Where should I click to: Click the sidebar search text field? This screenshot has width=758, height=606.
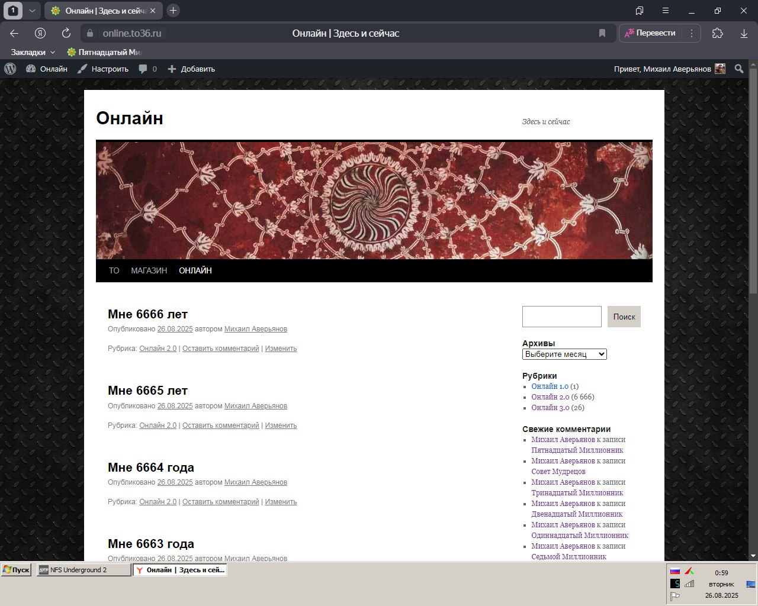pyautogui.click(x=562, y=317)
